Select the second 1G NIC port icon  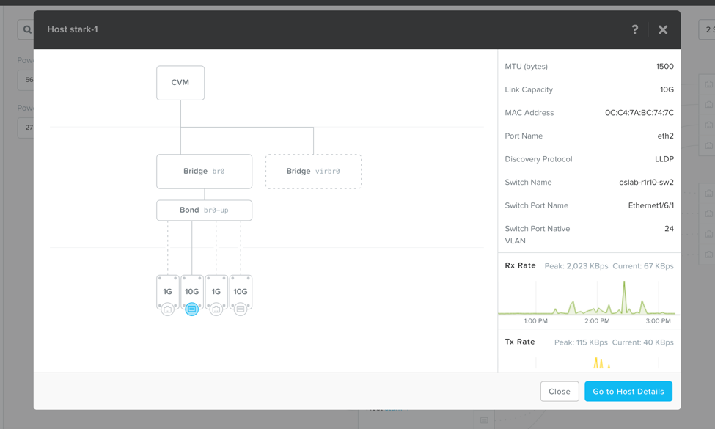click(x=216, y=309)
